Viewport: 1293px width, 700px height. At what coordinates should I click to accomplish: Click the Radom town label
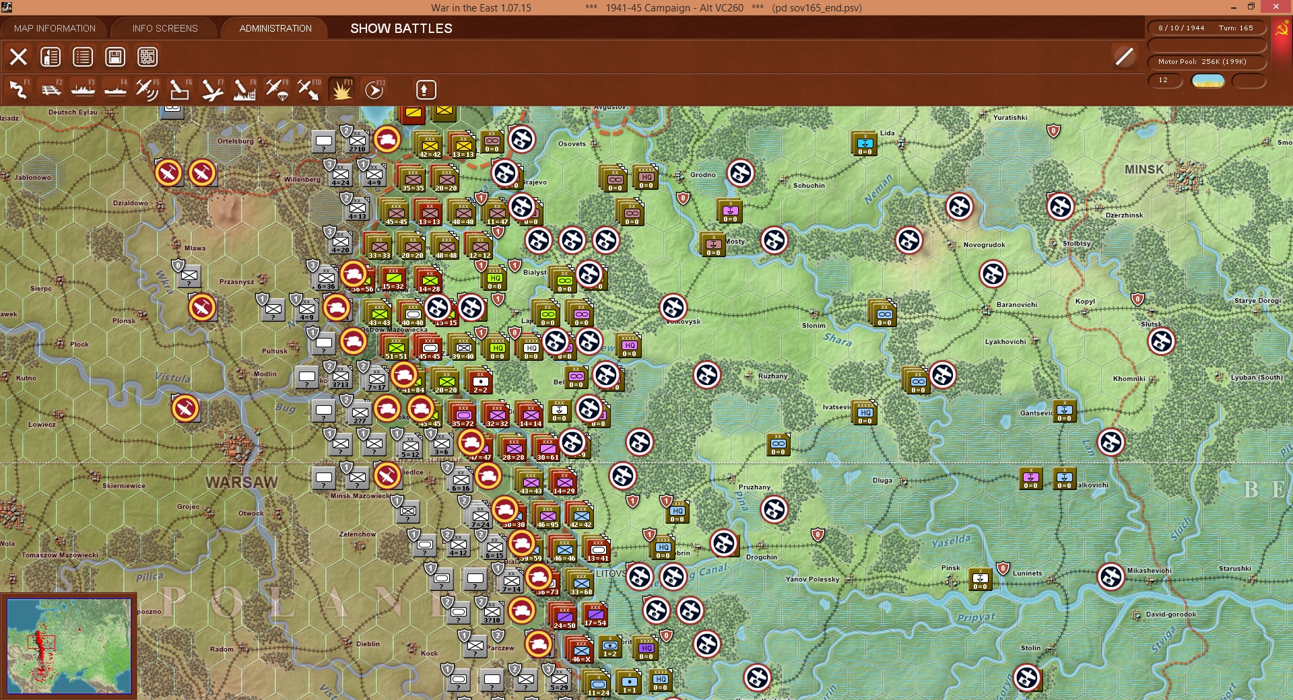[222, 650]
